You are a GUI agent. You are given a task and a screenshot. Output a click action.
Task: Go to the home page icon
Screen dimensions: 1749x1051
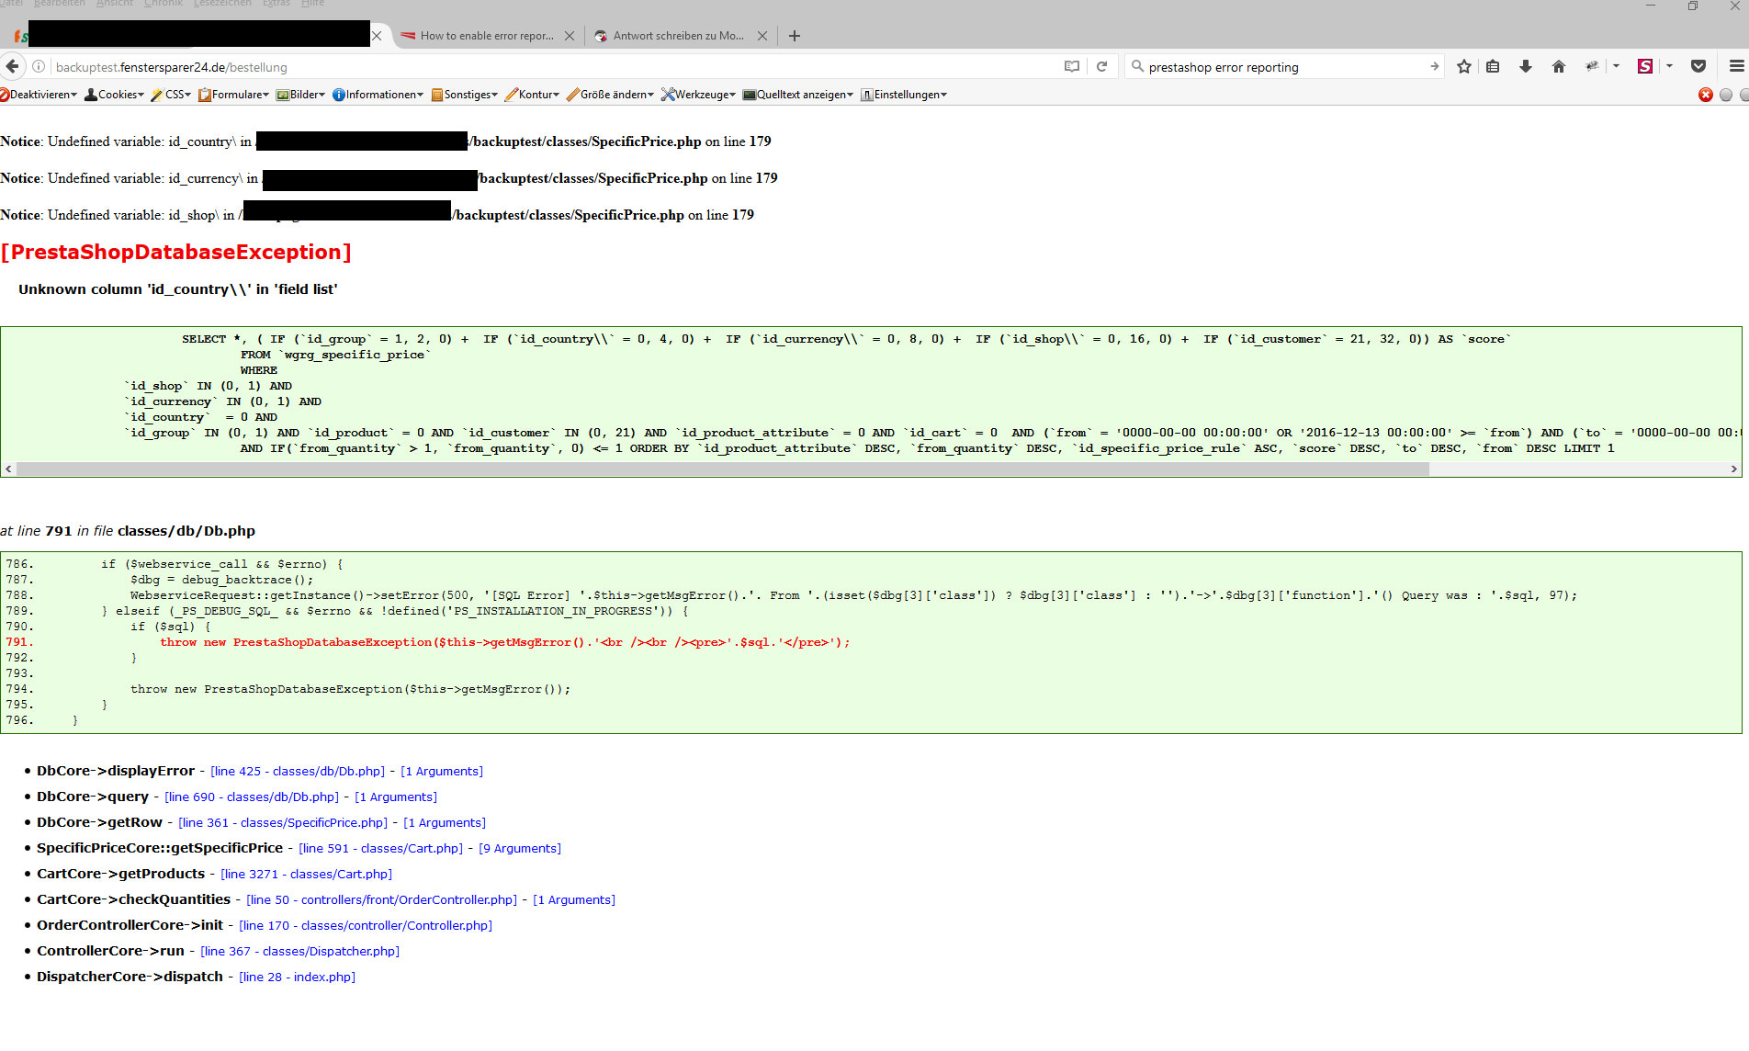click(1559, 66)
